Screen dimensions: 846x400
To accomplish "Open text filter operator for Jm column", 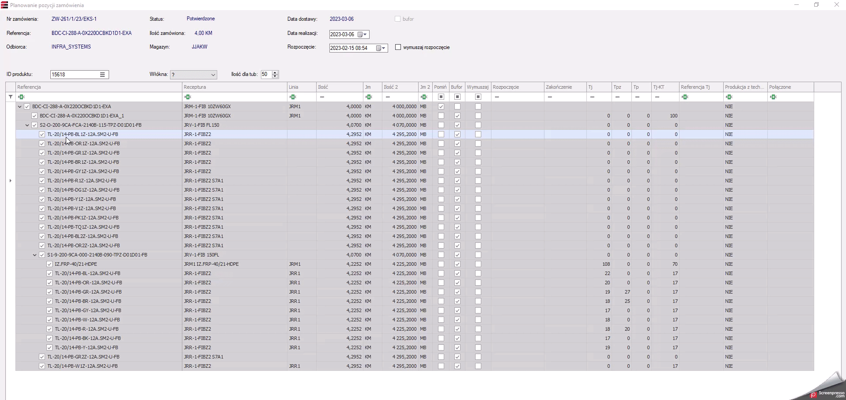I will tap(369, 97).
